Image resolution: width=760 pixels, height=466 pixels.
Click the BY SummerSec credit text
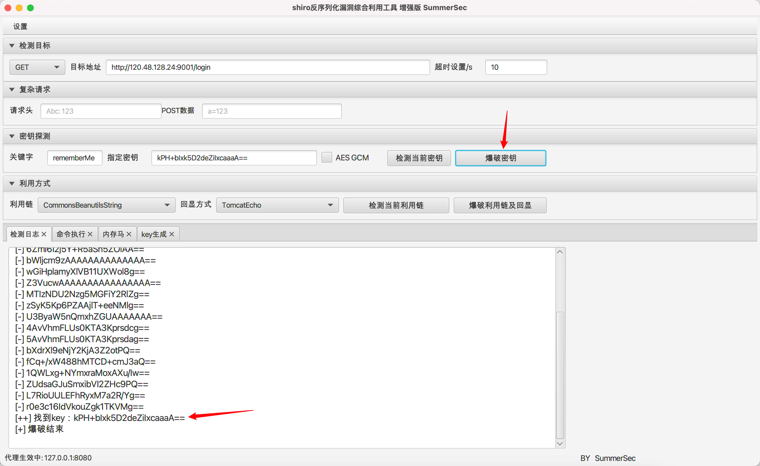pyautogui.click(x=608, y=458)
